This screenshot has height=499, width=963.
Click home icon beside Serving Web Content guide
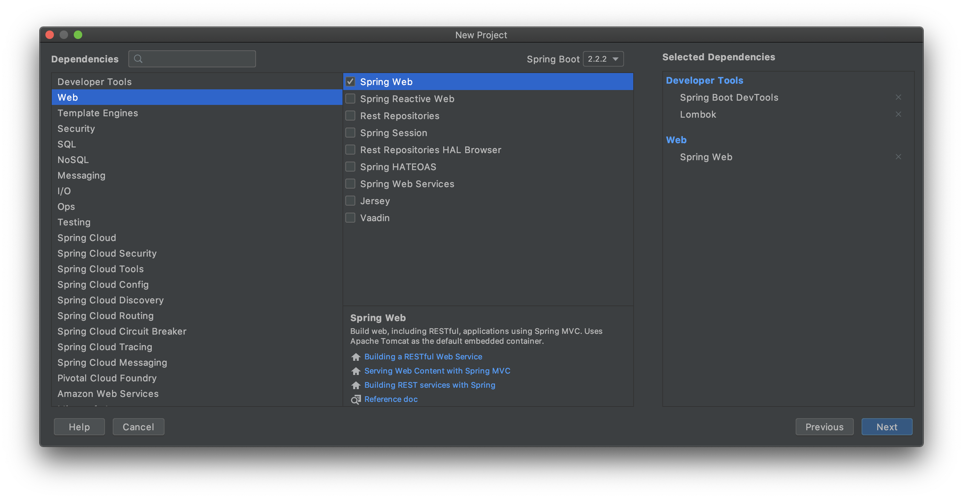[x=356, y=371]
